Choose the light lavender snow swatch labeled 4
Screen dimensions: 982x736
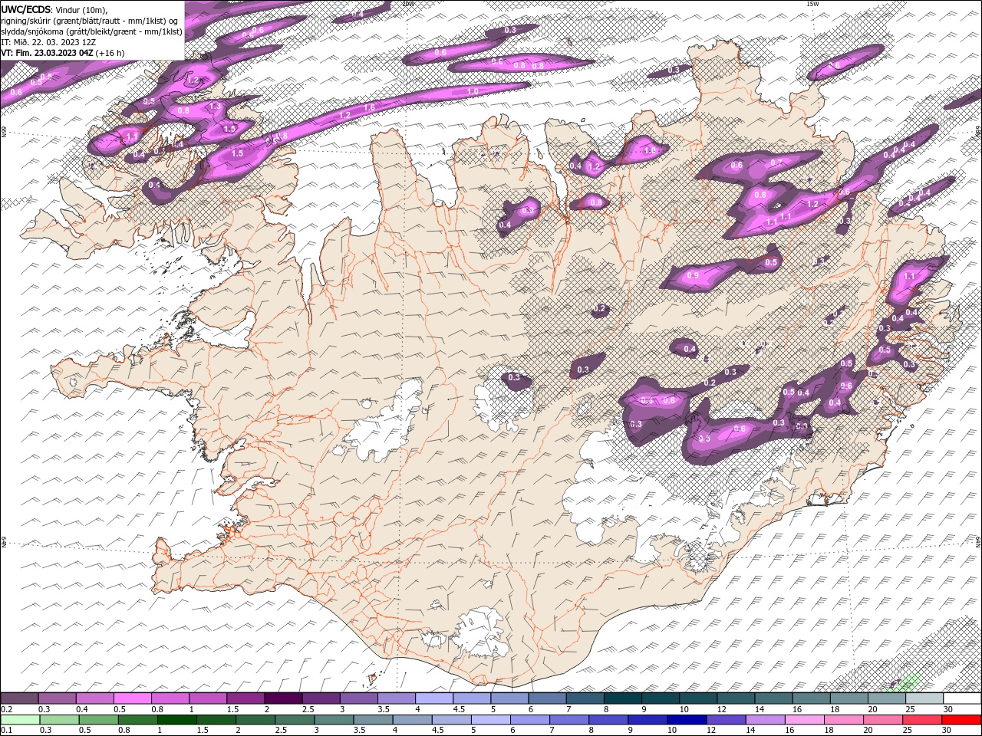[433, 698]
